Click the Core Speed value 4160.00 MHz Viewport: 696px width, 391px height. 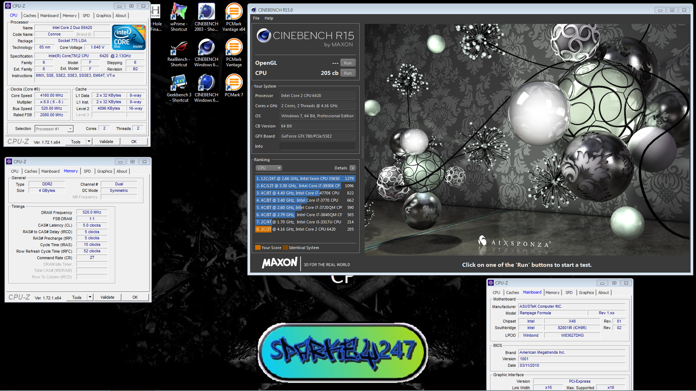[x=51, y=96]
